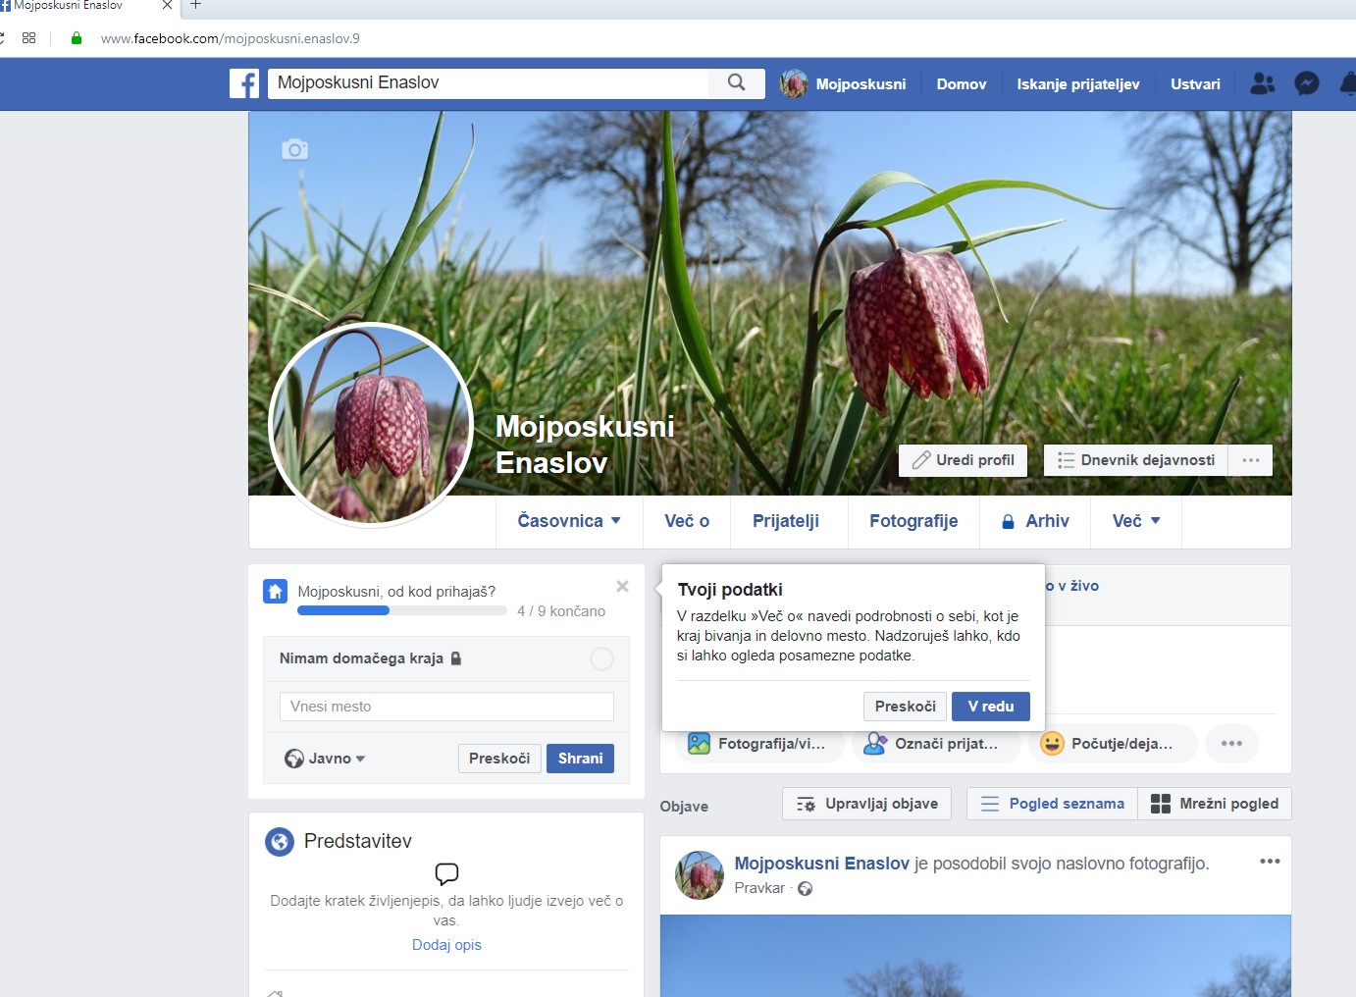Image resolution: width=1356 pixels, height=997 pixels.
Task: Click three-dot menu beside Dnevnik dejavnosti
Action: (x=1250, y=460)
